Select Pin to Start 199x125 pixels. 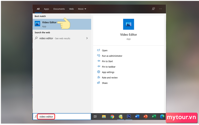coord(107,61)
